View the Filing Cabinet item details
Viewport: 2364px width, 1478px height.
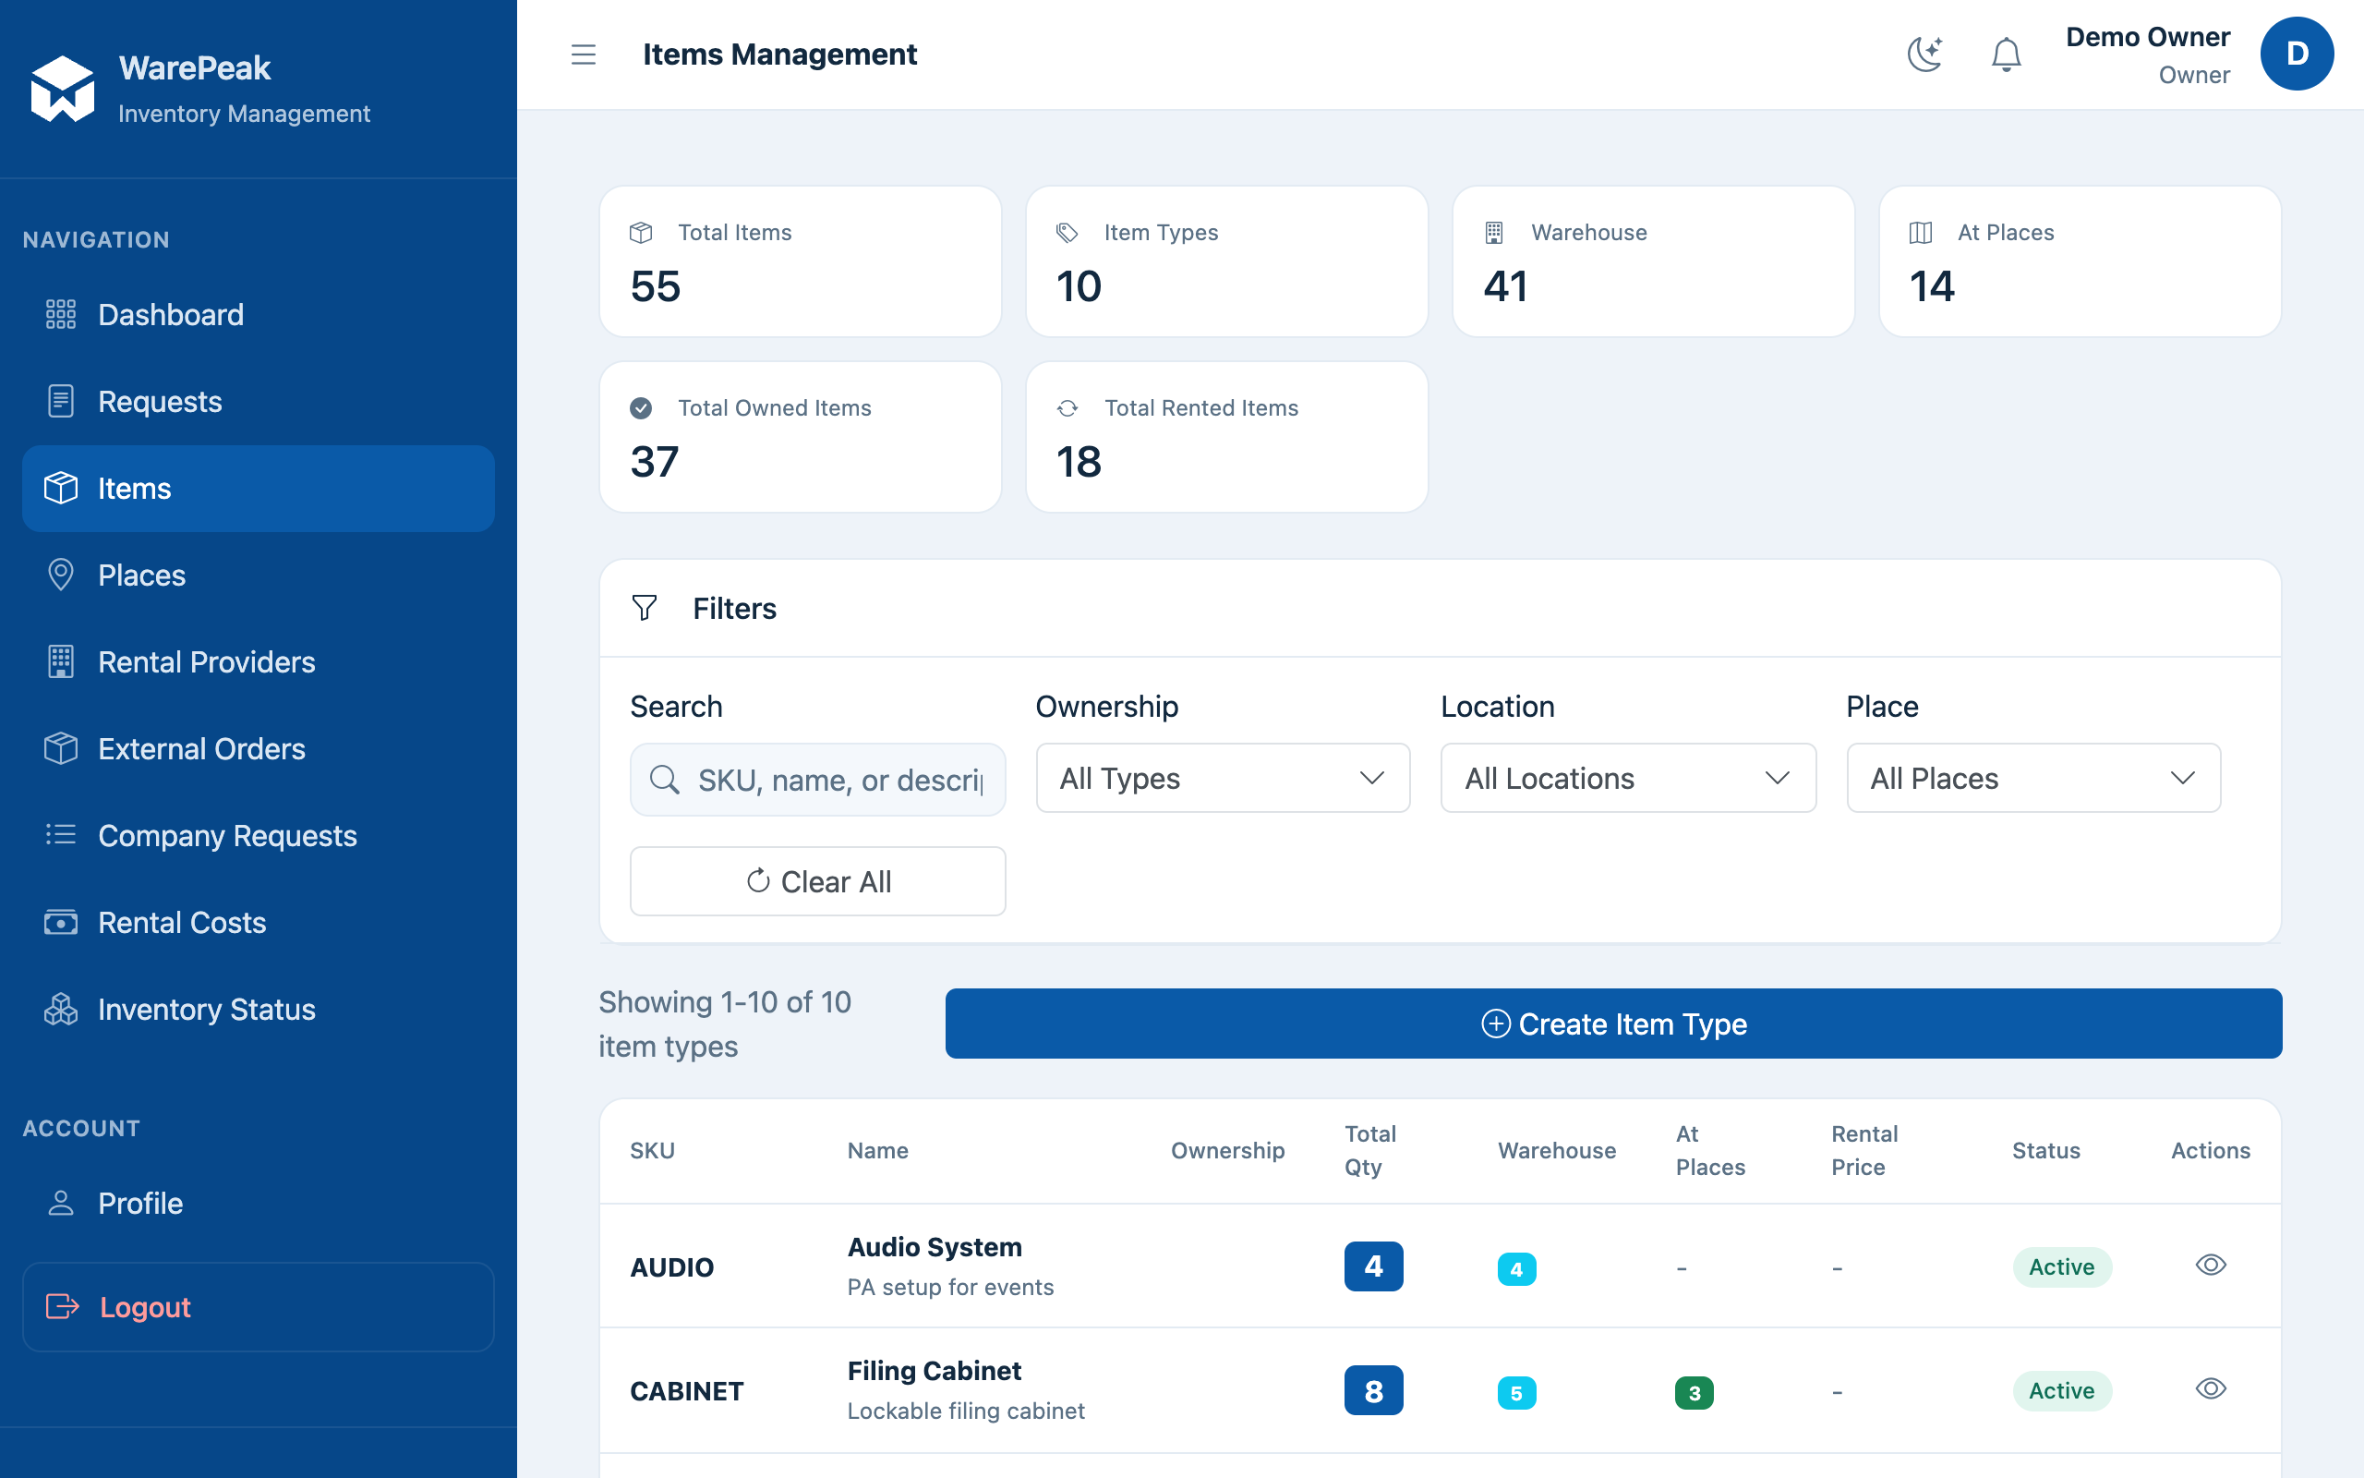click(x=2211, y=1389)
